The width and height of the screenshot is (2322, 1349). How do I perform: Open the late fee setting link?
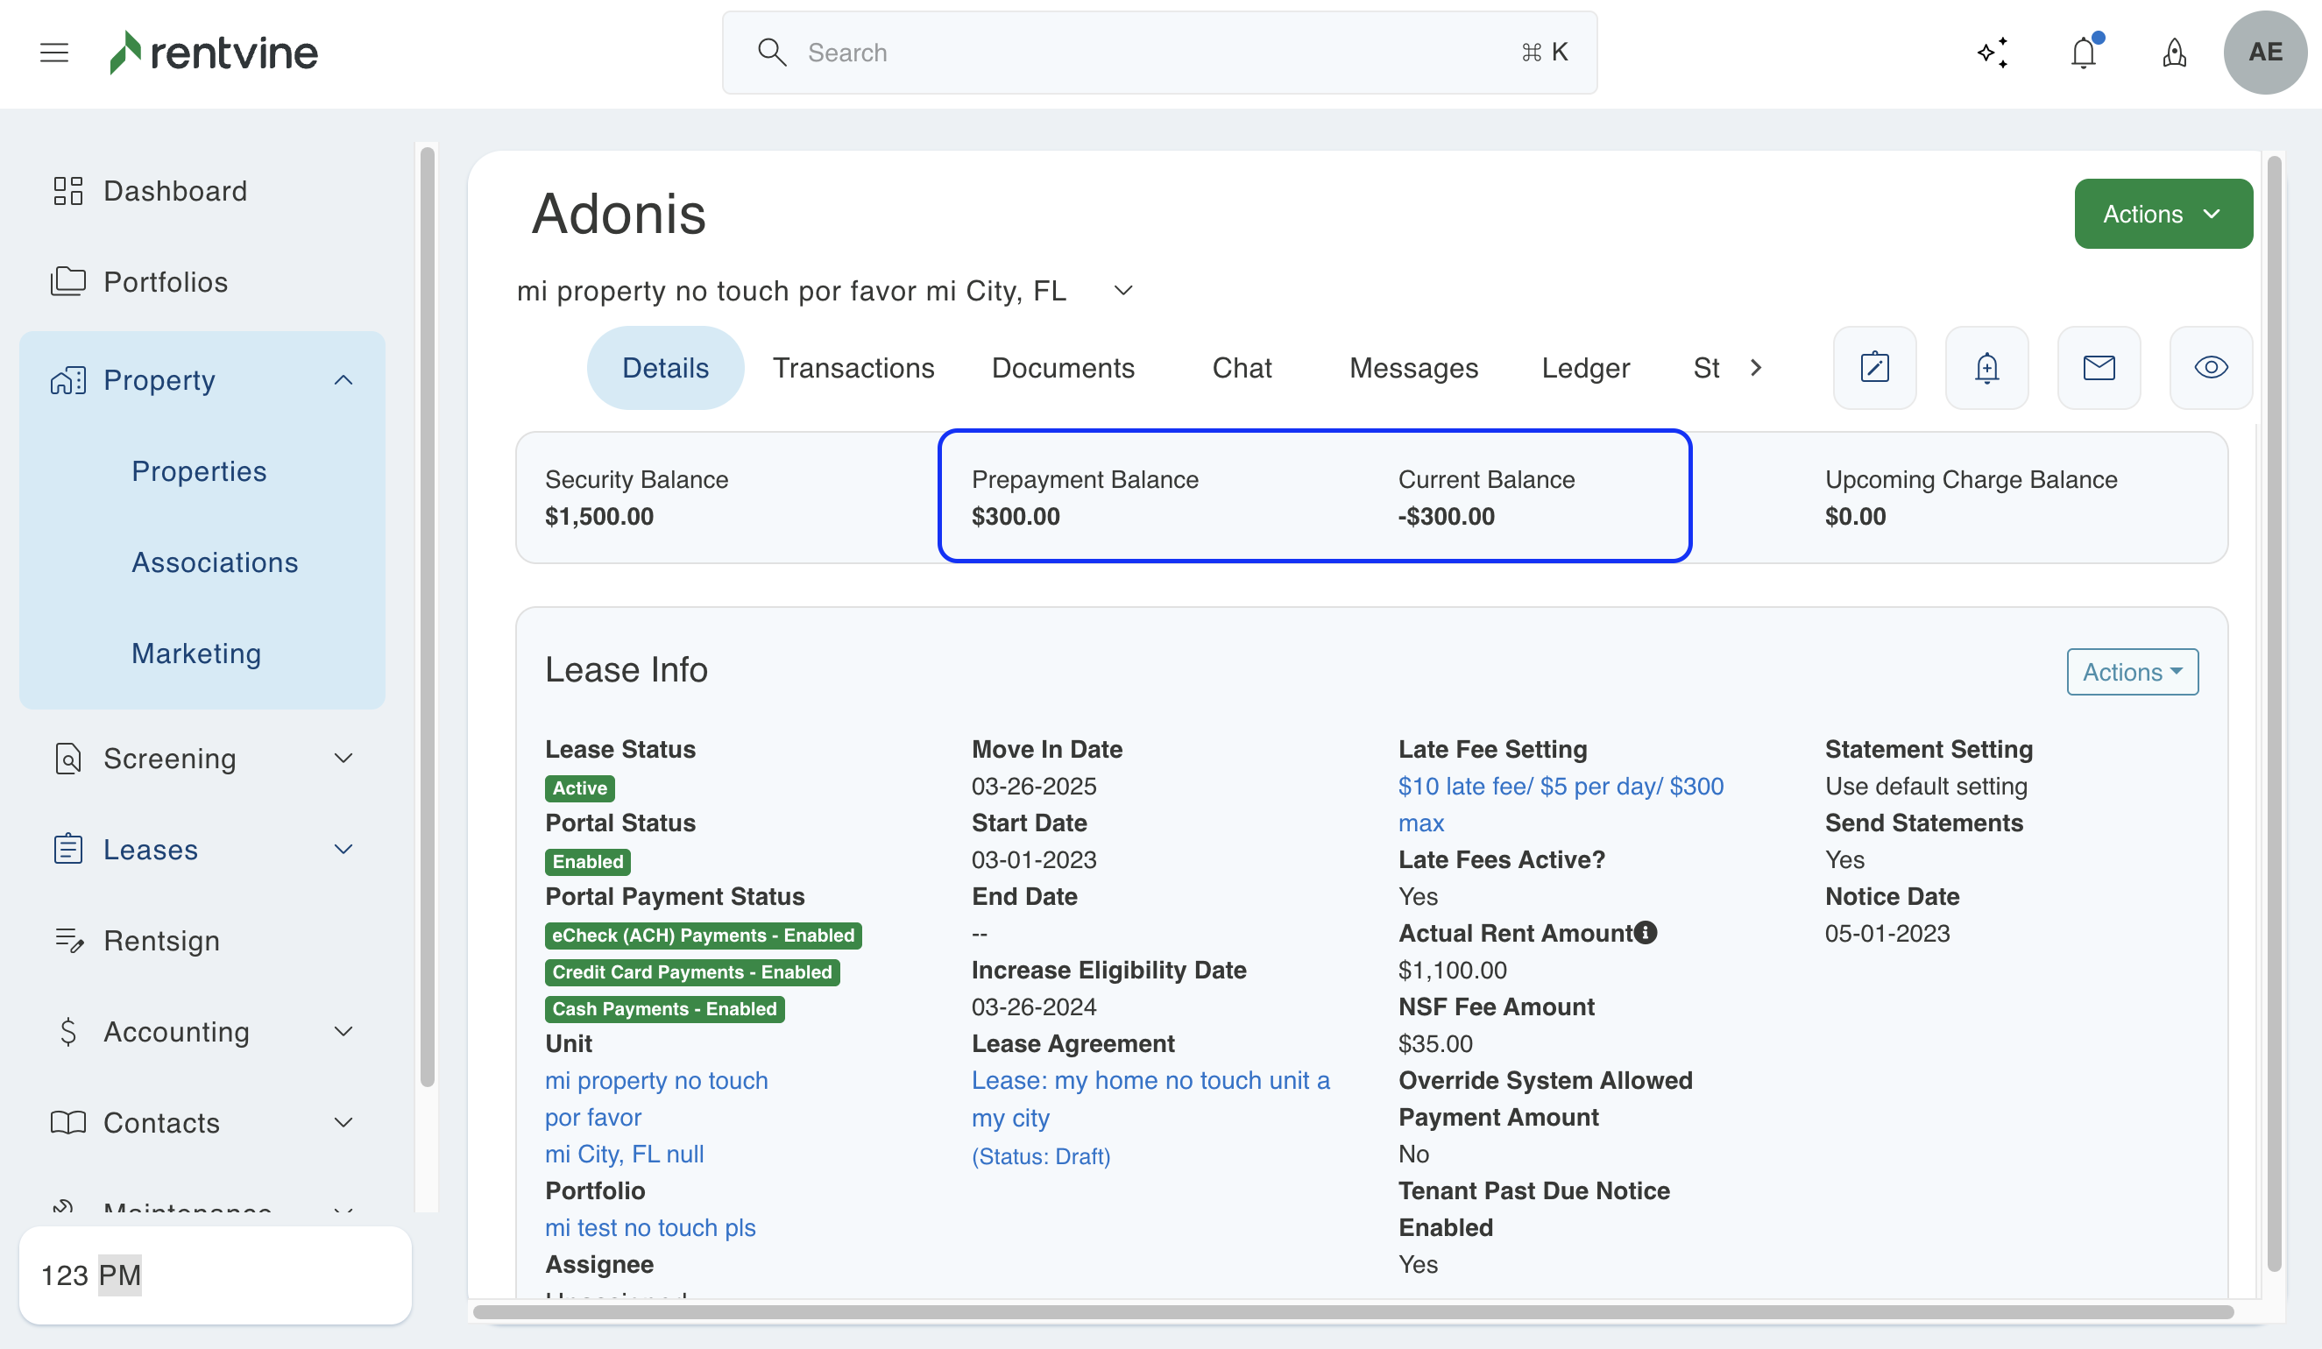point(1560,786)
